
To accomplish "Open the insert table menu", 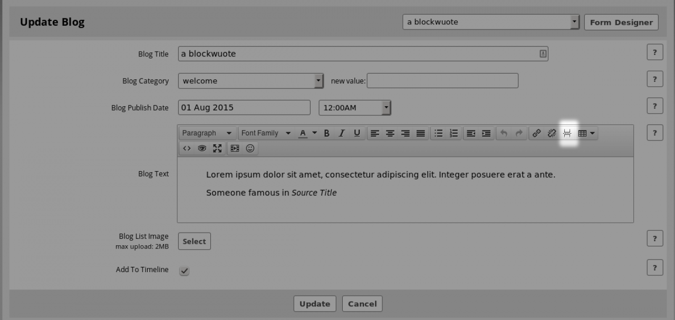I will [586, 133].
